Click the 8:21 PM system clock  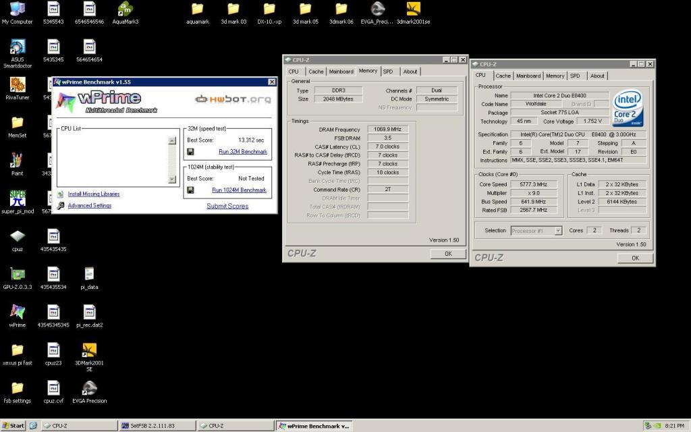(674, 426)
